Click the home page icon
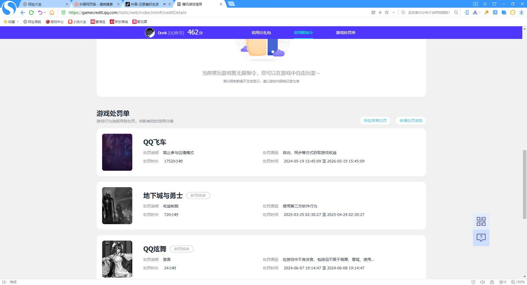 tap(52, 13)
